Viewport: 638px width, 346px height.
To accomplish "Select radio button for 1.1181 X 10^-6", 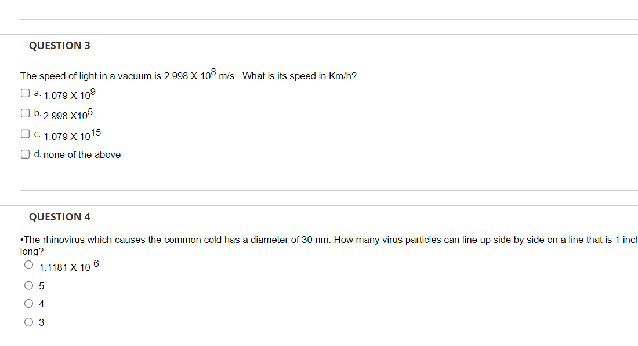I will 28,265.
